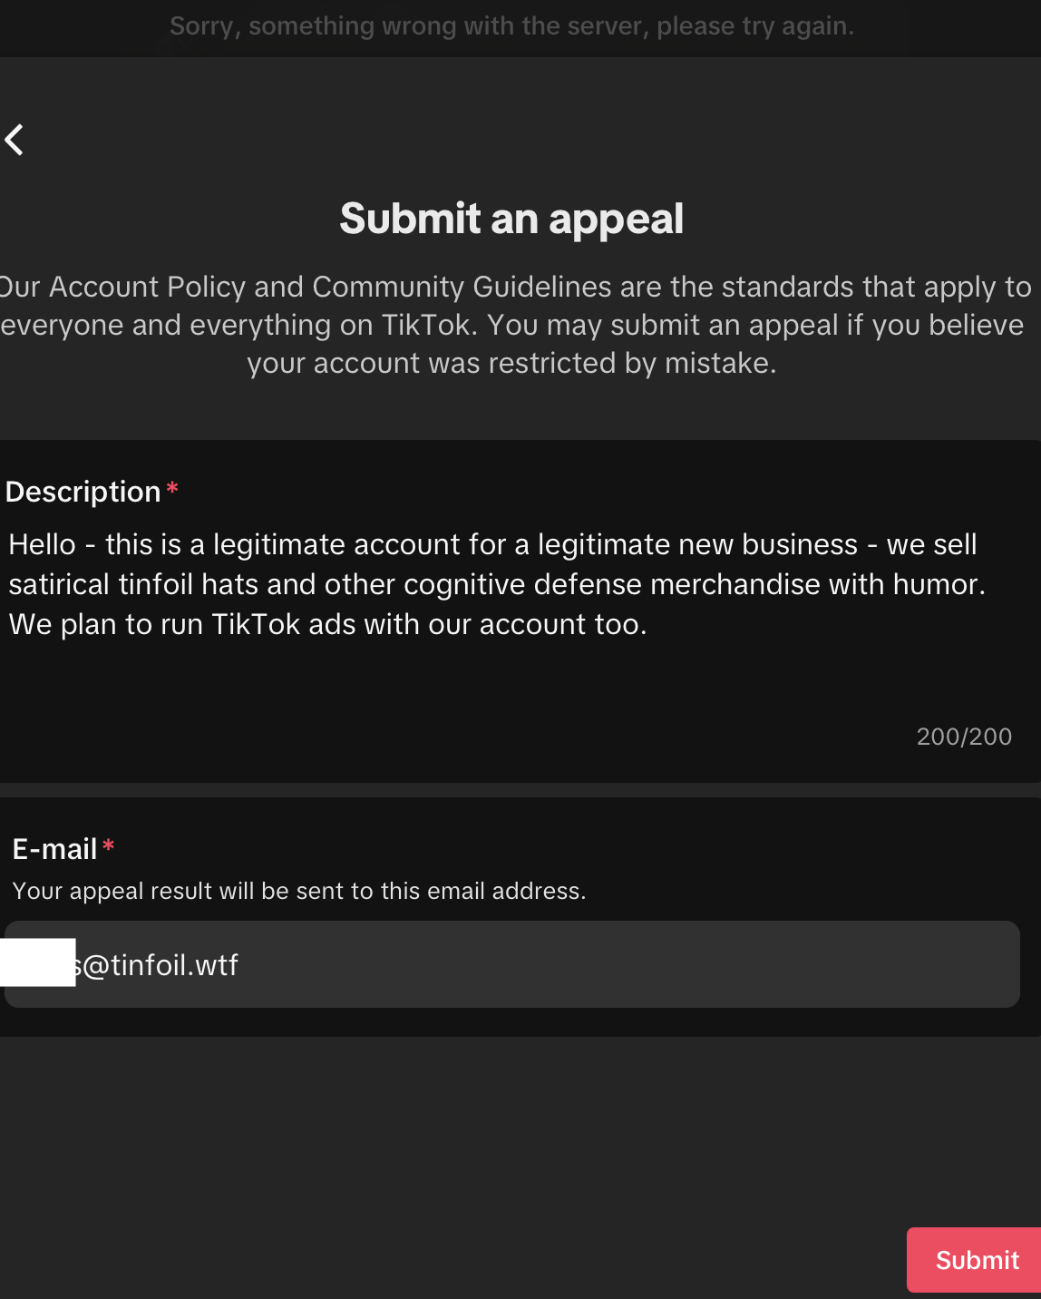Click the word Hello in the description
The image size is (1041, 1299).
click(x=43, y=544)
